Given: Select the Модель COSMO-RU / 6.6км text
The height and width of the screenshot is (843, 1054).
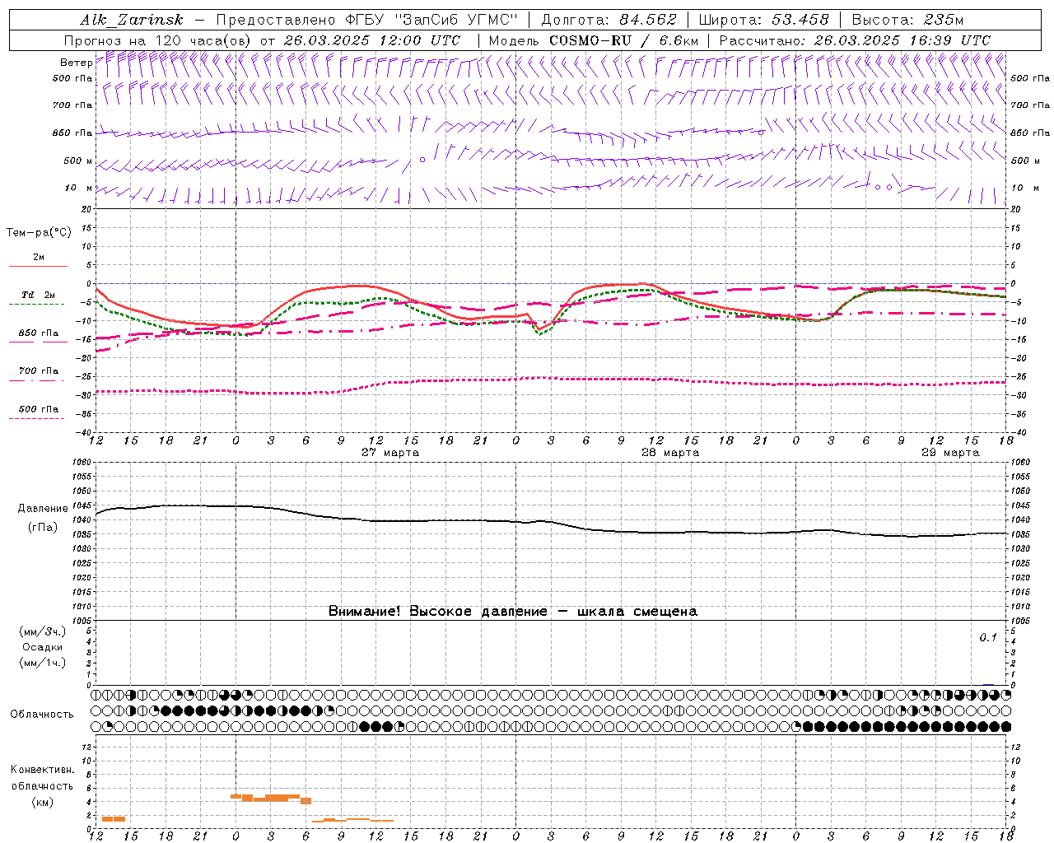Looking at the screenshot, I should pyautogui.click(x=593, y=40).
